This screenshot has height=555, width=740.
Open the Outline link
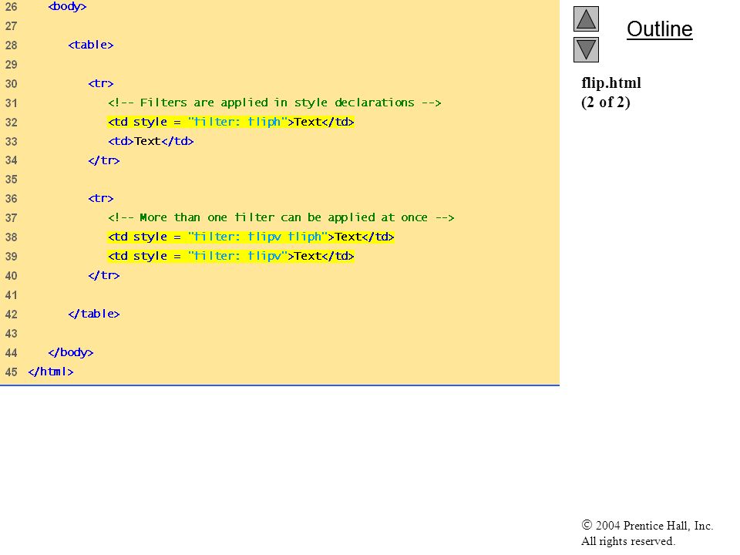pyautogui.click(x=659, y=29)
